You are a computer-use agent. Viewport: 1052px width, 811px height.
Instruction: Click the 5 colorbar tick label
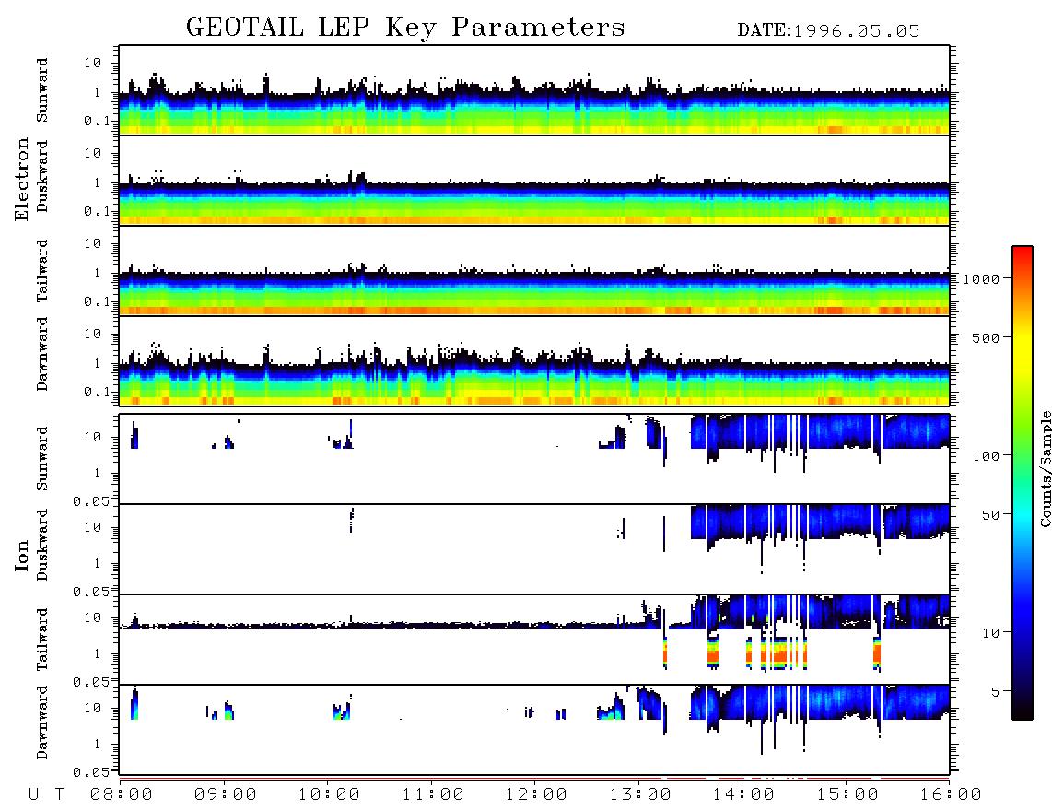coord(995,692)
